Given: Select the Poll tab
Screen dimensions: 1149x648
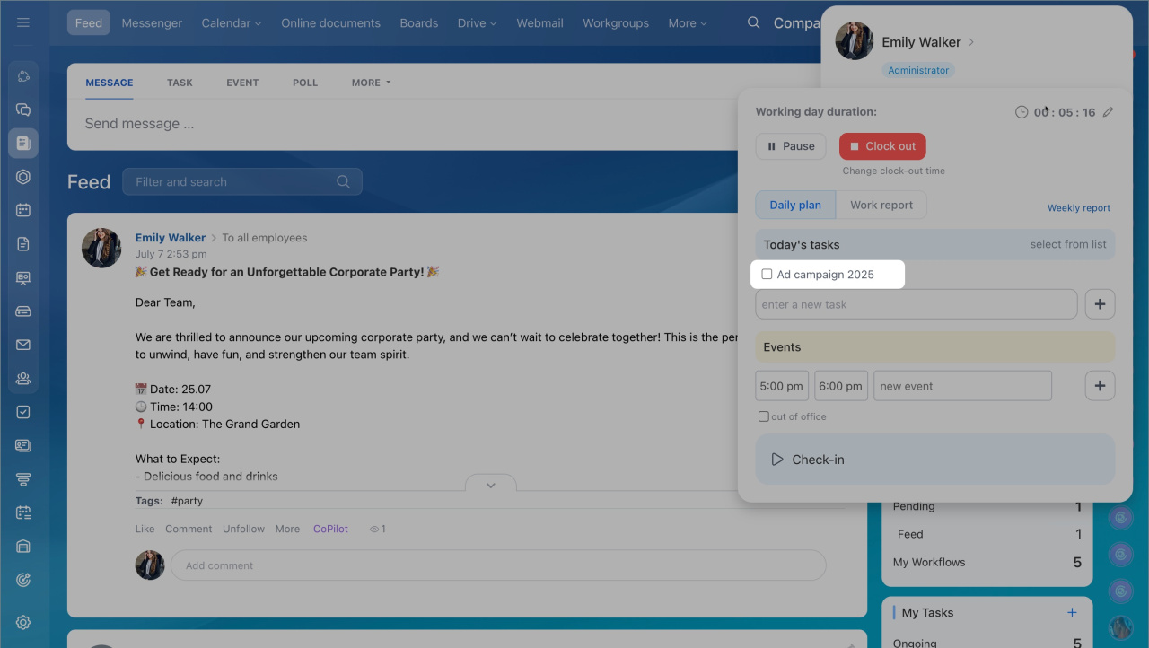Looking at the screenshot, I should (x=305, y=83).
